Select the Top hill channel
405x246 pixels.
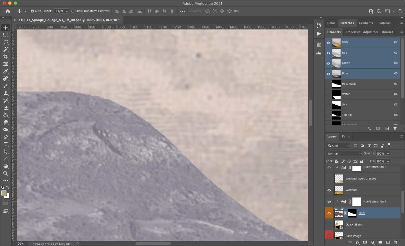(363, 115)
